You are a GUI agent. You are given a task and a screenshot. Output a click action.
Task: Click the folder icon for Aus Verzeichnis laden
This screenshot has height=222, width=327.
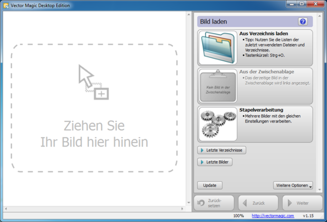pyautogui.click(x=218, y=47)
